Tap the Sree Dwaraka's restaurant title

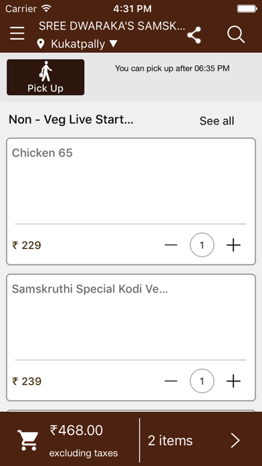pyautogui.click(x=112, y=27)
